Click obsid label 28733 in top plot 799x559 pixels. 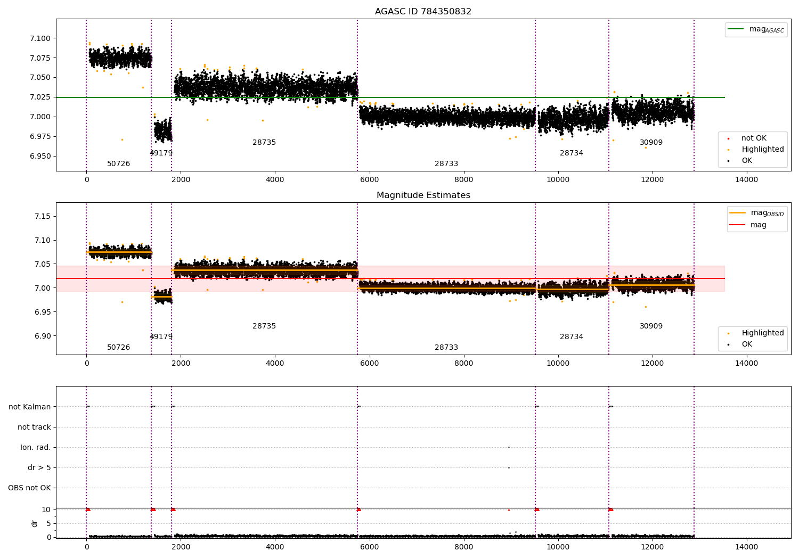(446, 164)
